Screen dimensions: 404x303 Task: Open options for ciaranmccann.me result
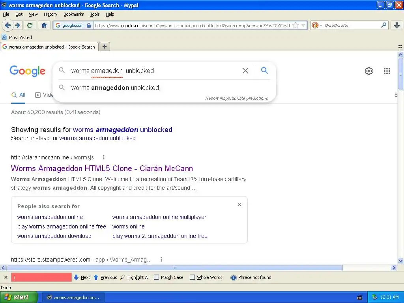[104, 157]
